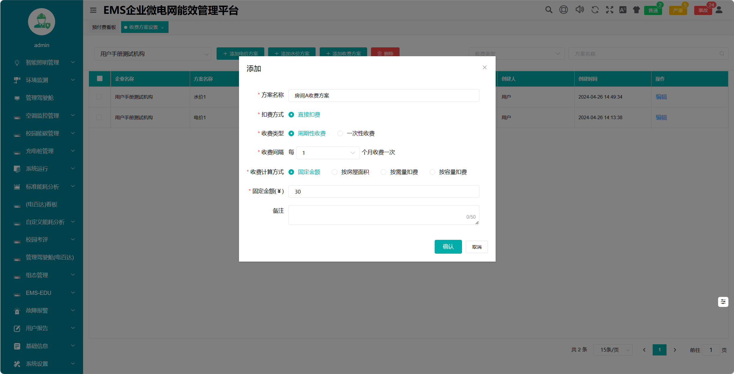734x374 pixels.
Task: Click the refresh icon in top bar
Action: (x=595, y=10)
